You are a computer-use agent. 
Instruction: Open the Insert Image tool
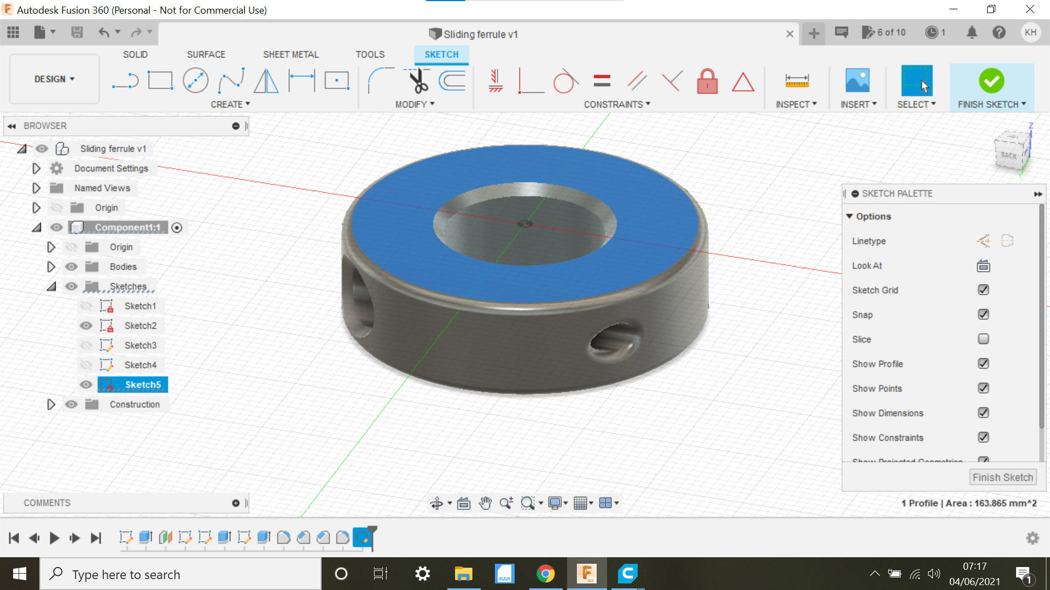click(x=857, y=80)
